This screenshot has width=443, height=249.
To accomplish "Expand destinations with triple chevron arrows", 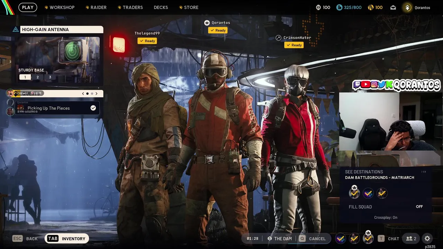I will point(424,172).
